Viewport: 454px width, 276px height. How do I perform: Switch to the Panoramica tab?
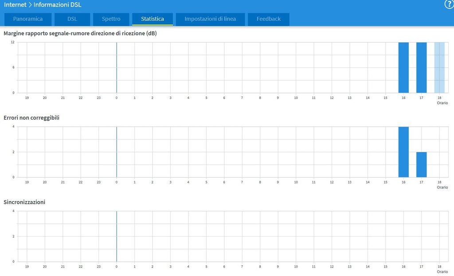(x=28, y=19)
